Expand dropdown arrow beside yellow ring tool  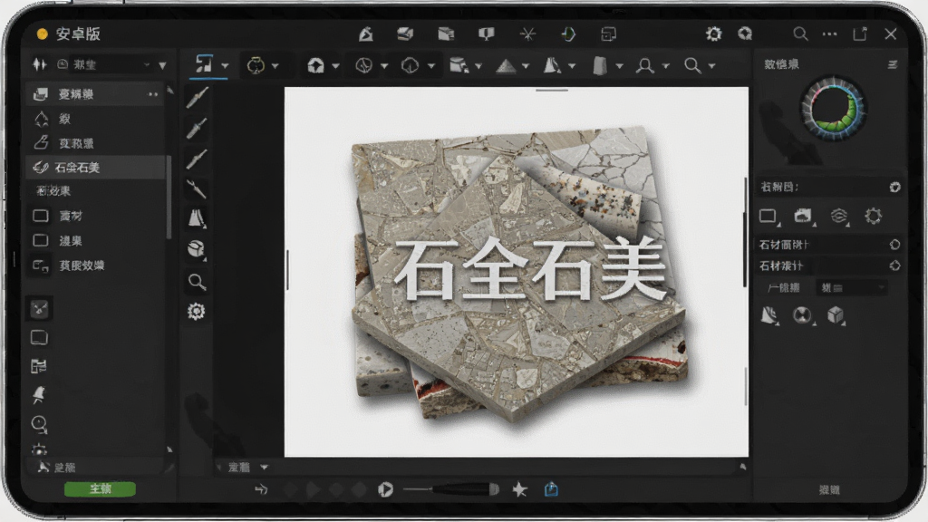point(275,65)
